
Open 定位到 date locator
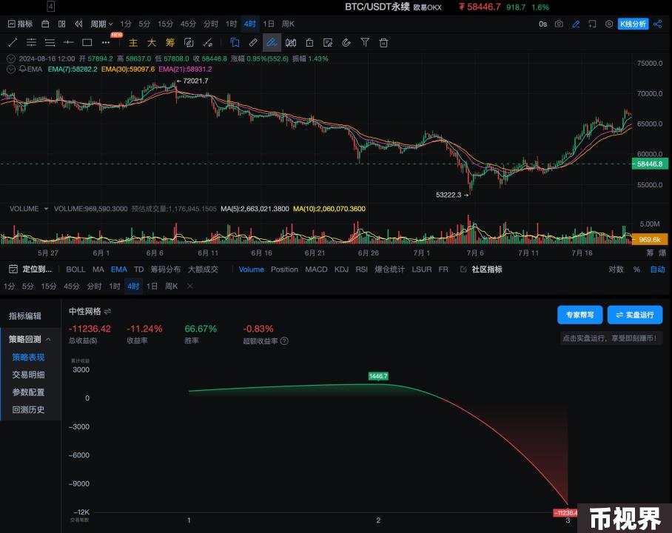click(x=30, y=269)
